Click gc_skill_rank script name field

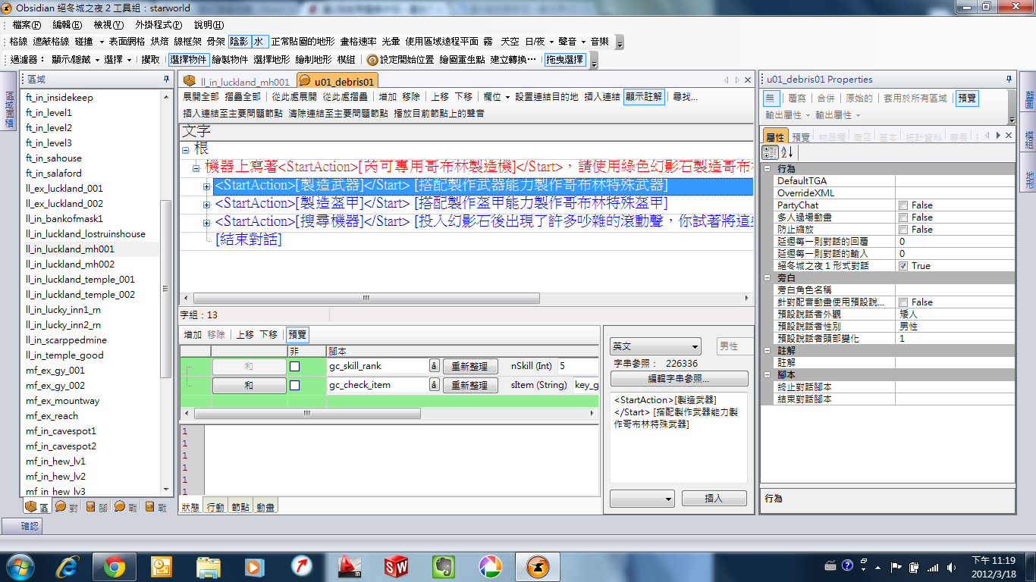[x=378, y=366]
